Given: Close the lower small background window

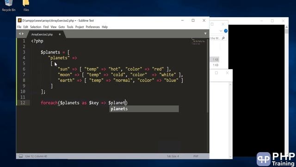Looking at the screenshot, I should (227, 73).
